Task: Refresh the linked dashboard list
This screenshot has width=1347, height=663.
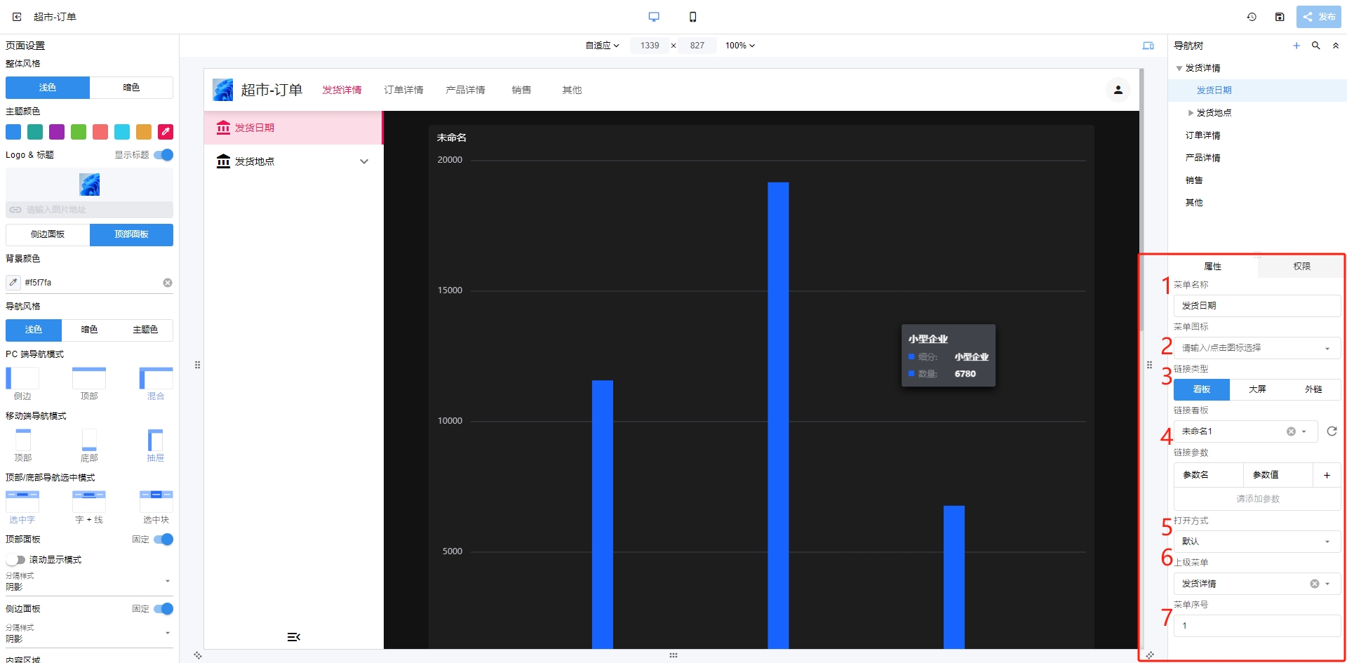Action: 1332,431
